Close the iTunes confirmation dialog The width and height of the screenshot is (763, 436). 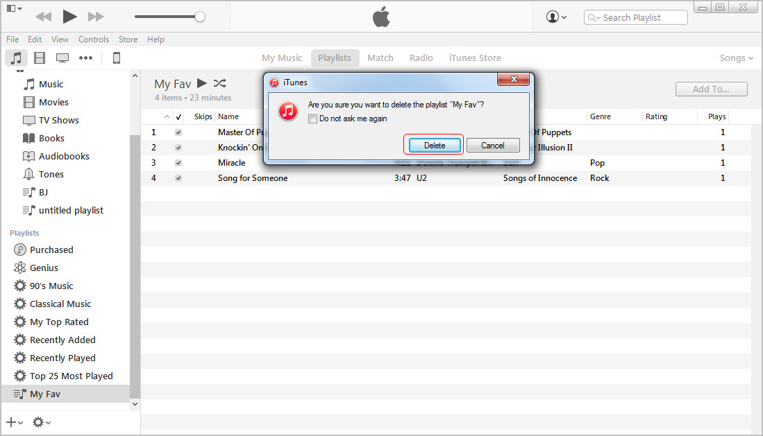(x=513, y=79)
